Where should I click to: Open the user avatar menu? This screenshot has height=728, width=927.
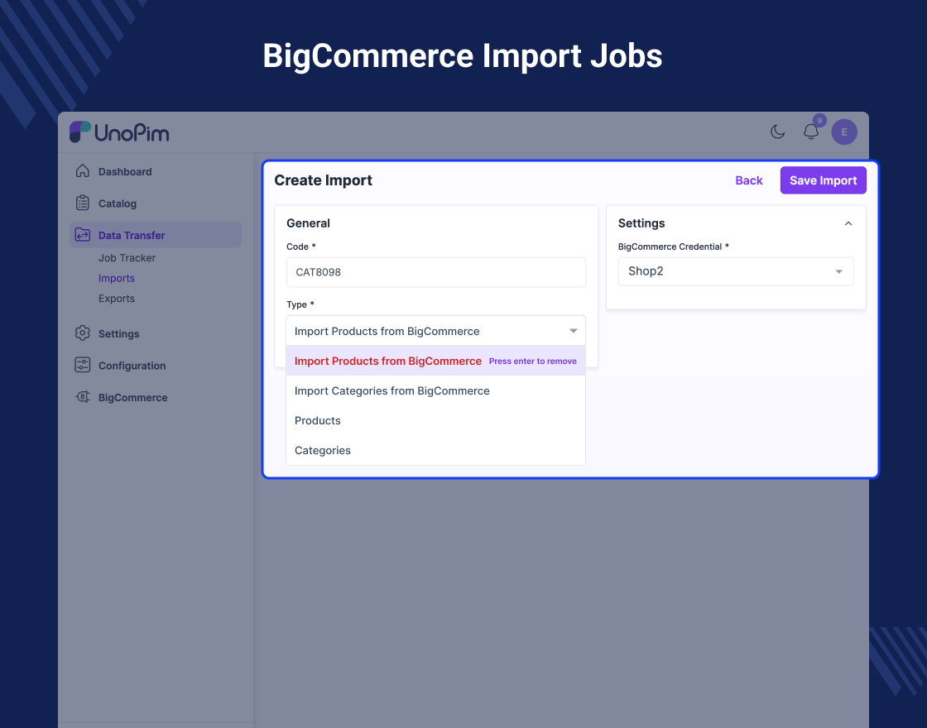pos(843,132)
